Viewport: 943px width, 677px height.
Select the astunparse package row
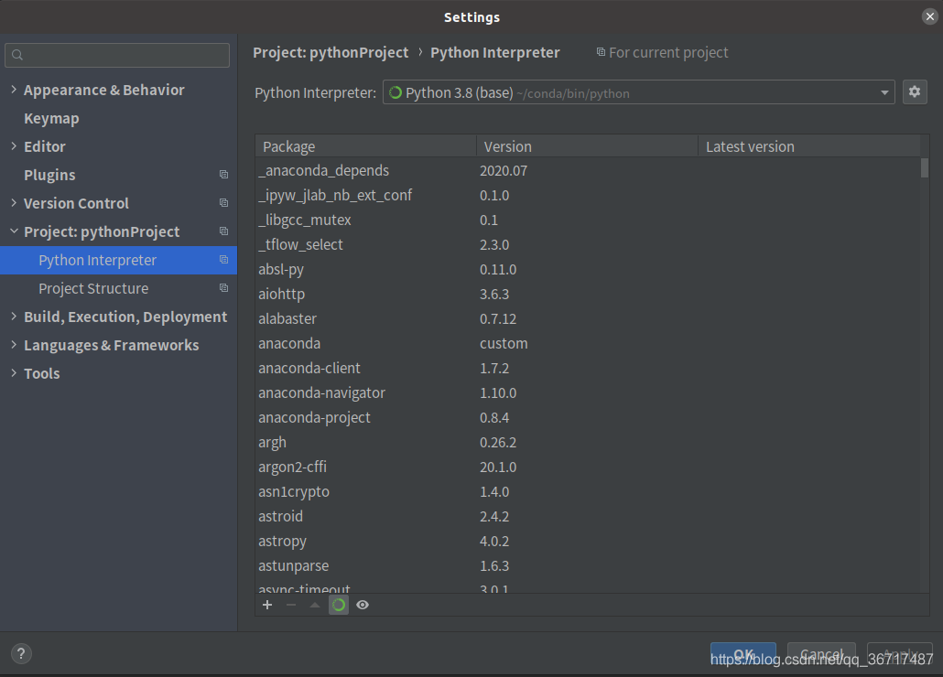coord(588,565)
